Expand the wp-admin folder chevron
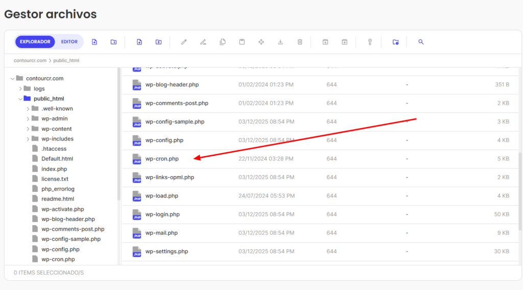 click(28, 119)
